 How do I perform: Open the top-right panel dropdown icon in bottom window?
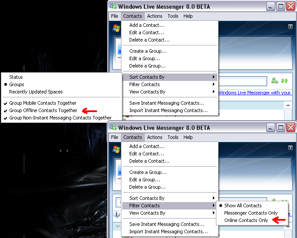(x=290, y=148)
